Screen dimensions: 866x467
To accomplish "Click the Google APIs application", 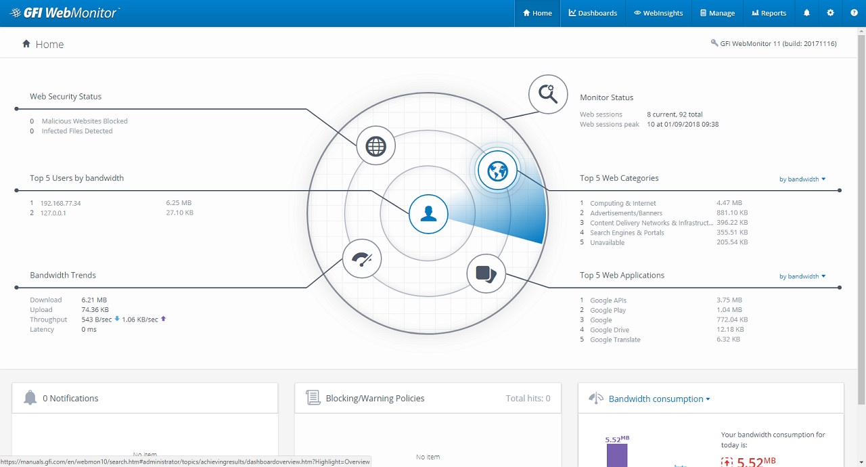I will (608, 301).
